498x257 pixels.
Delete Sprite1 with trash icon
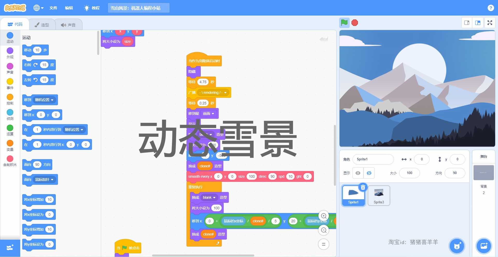(363, 187)
